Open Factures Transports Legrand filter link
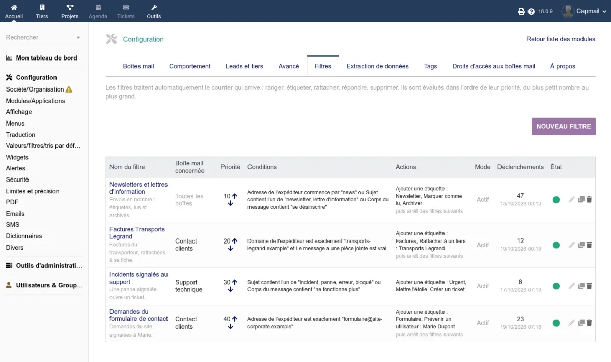 pos(137,233)
